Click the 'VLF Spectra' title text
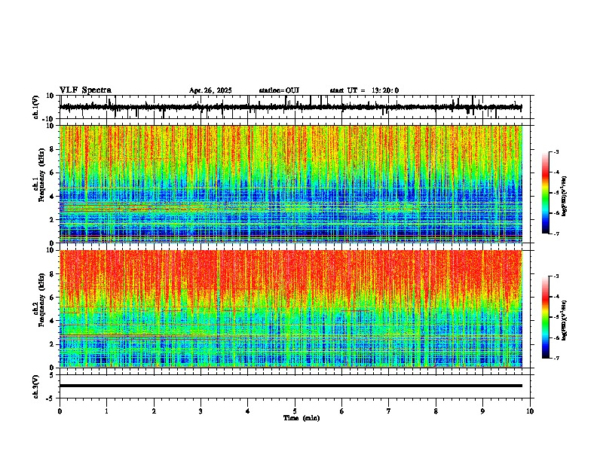597x461 pixels. pyautogui.click(x=85, y=90)
